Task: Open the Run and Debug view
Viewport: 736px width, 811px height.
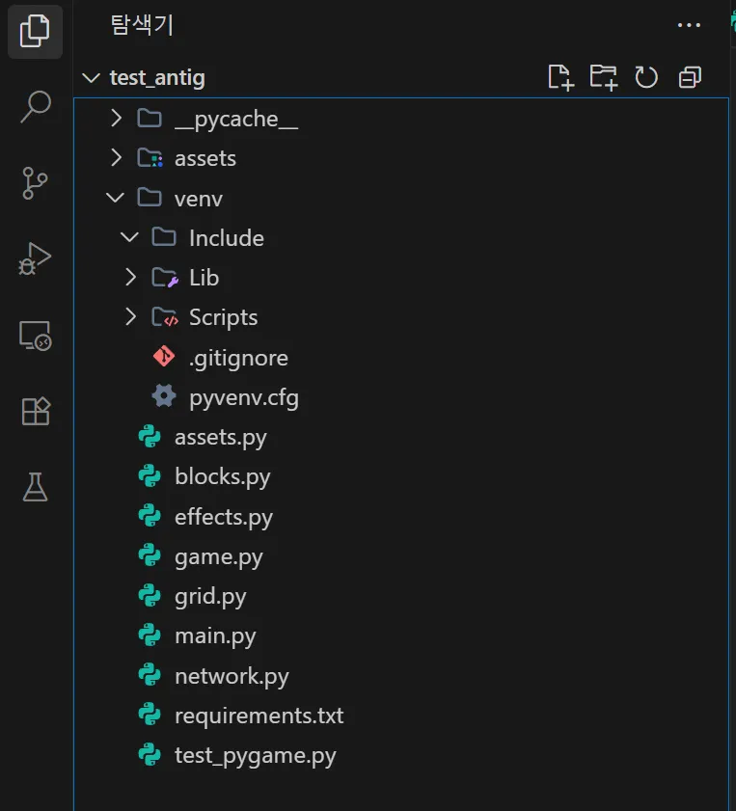Action: (x=35, y=258)
